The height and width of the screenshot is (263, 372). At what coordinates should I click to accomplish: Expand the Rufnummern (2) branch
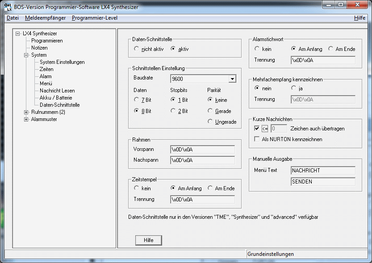pyautogui.click(x=26, y=112)
